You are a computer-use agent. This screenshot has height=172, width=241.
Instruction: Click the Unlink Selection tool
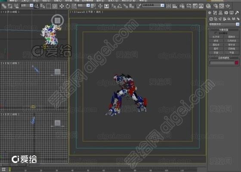(10, 6)
